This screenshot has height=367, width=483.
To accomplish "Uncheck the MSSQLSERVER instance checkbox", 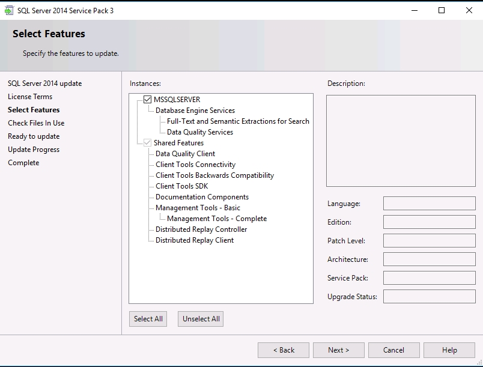I will point(148,100).
